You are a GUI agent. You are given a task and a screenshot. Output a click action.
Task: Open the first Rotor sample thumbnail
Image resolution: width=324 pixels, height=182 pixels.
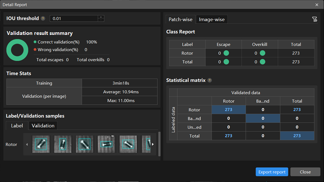click(41, 144)
